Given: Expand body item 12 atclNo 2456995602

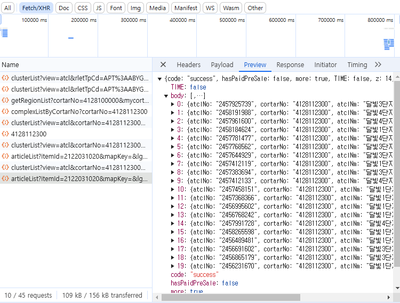Looking at the screenshot, I should [x=173, y=207].
